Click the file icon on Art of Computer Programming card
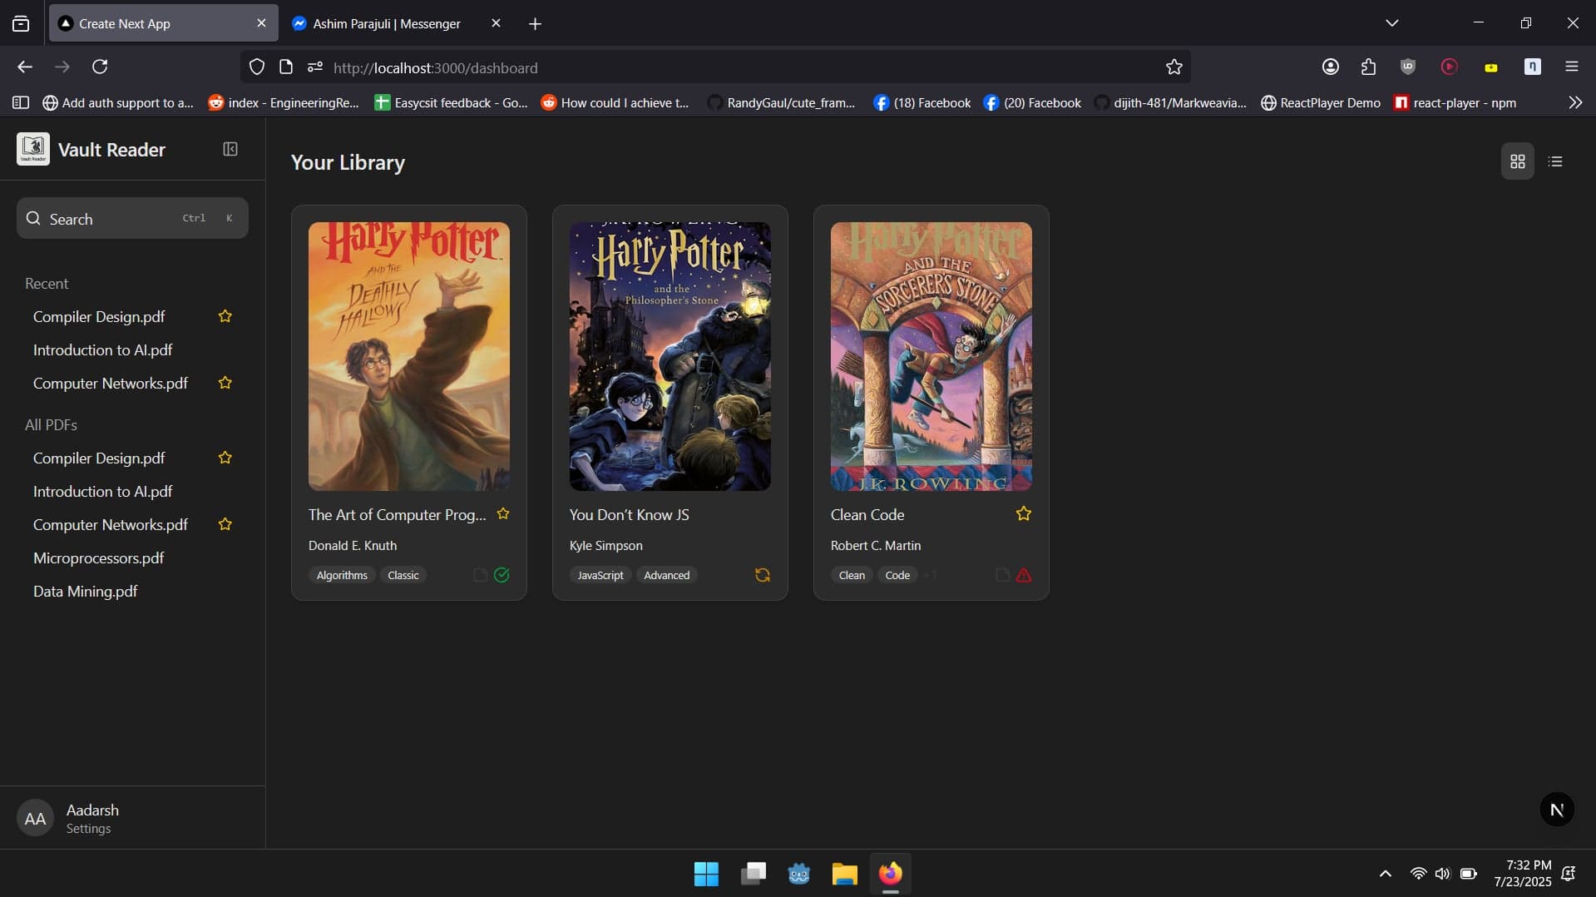 point(480,575)
